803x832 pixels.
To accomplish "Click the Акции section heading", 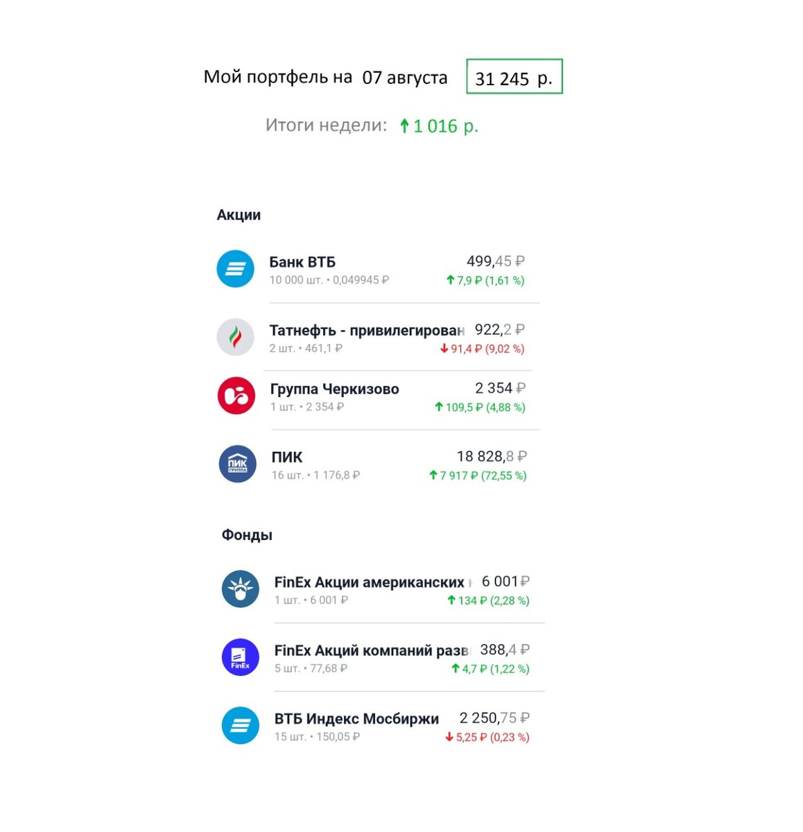I will pyautogui.click(x=239, y=215).
